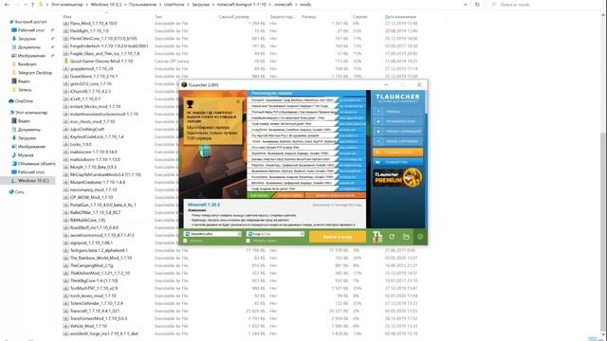Navigate to .minecraft in the breadcrumb path
The height and width of the screenshot is (341, 607).
point(283,4)
